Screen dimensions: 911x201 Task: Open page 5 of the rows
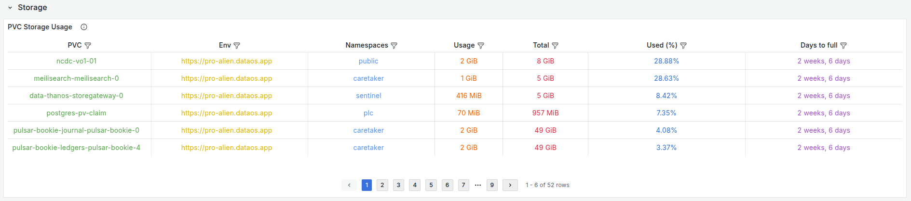431,185
